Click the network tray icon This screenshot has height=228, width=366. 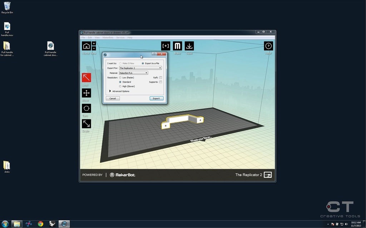point(342,224)
